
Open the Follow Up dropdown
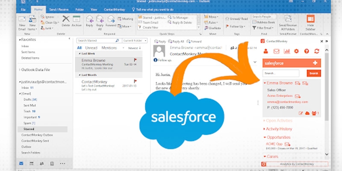236,27
